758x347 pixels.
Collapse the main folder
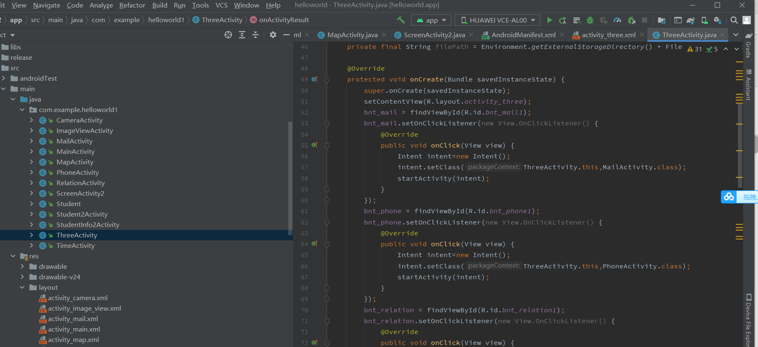coord(4,89)
